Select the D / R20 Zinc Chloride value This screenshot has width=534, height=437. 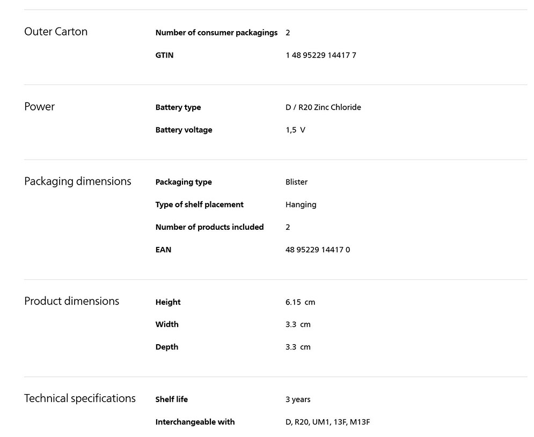(x=323, y=107)
